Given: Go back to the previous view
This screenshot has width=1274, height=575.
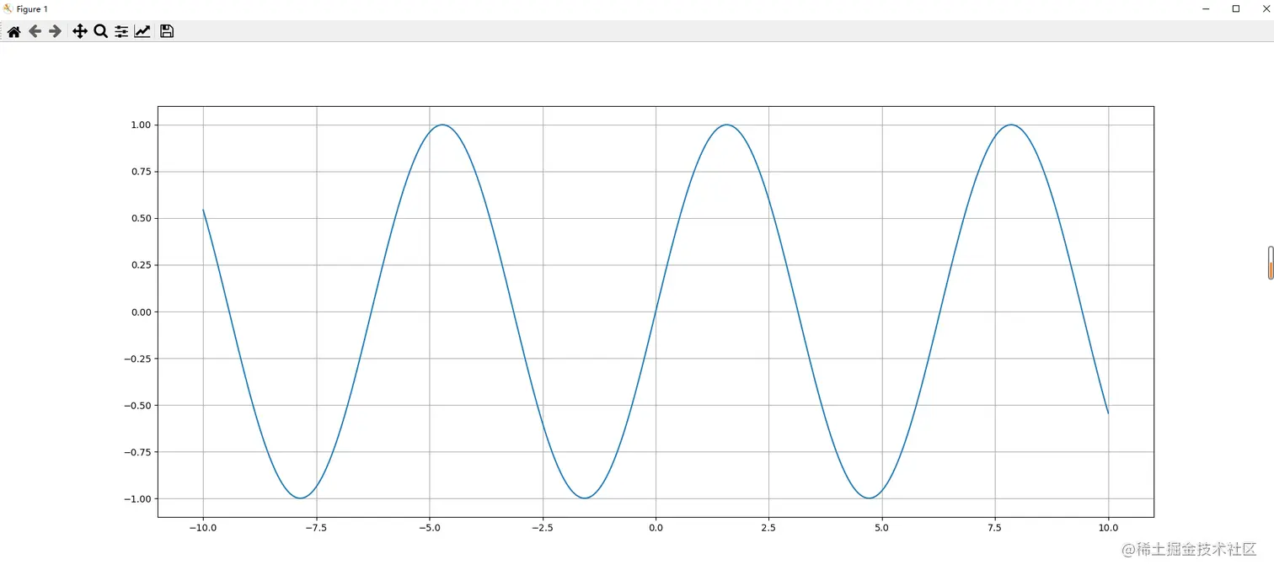Looking at the screenshot, I should coord(35,31).
